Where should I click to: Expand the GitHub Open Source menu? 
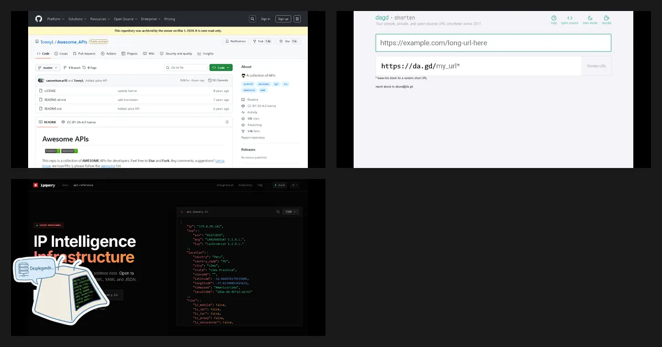tap(125, 19)
